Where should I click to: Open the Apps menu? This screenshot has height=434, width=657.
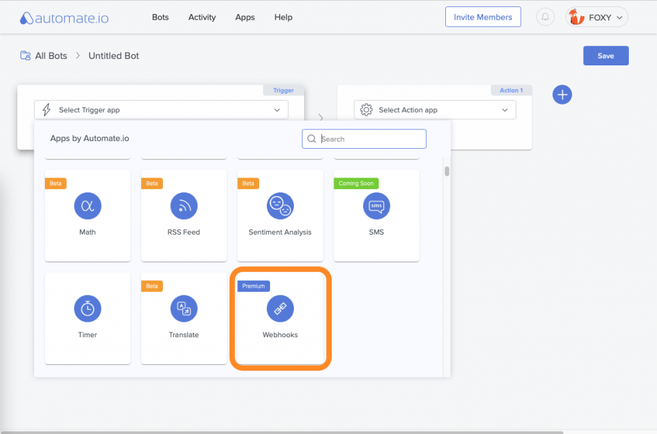pos(245,17)
